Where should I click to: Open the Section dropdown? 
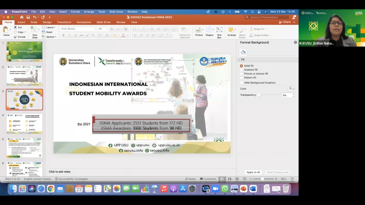click(x=49, y=37)
